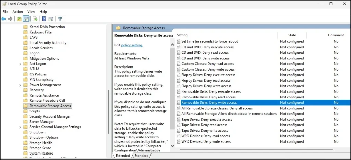Click the Scripts folder icon
Image resolution: width=351 pixels, height=160 pixels.
25,111
